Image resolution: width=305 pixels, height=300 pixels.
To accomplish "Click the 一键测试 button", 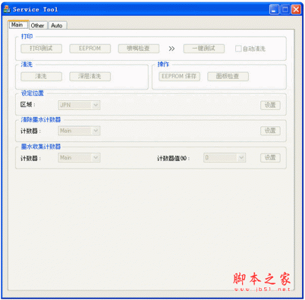I will (x=204, y=49).
